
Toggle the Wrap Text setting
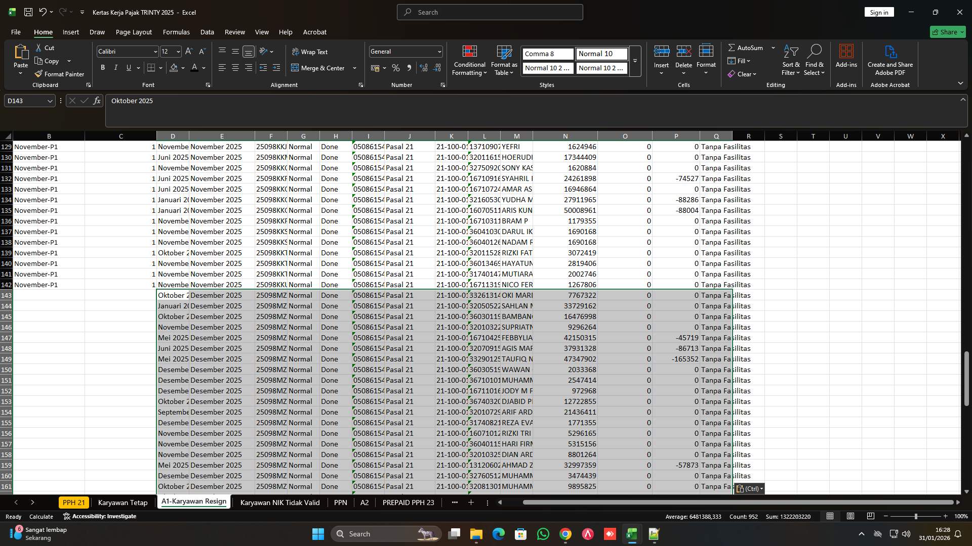click(x=310, y=51)
